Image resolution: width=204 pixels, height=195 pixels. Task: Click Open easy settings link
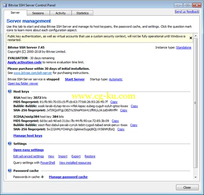coord(28,150)
